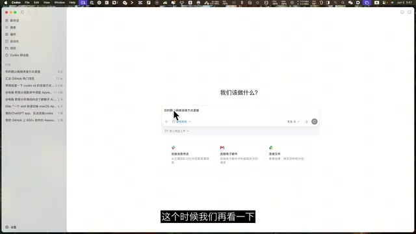Open the chat starting 'title:' about switching macOS Ap…
This screenshot has width=416, height=234.
34,106
